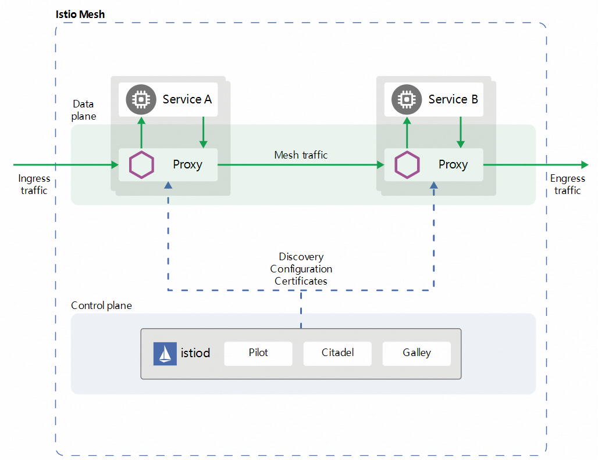Click the gray circle behind Service A icon
The height and width of the screenshot is (460, 598).
(x=140, y=99)
